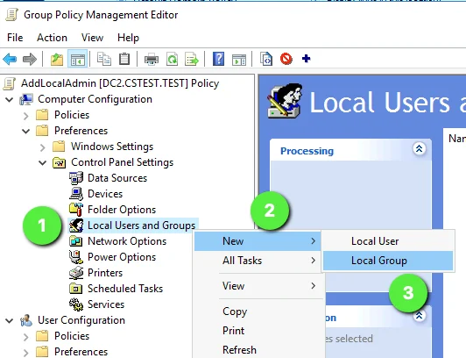
Task: Collapse the Computer Configuration tree node
Action: 10,99
